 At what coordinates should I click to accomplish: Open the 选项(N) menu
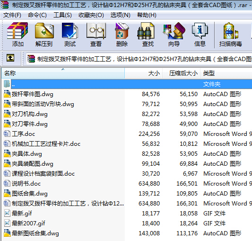[121, 15]
